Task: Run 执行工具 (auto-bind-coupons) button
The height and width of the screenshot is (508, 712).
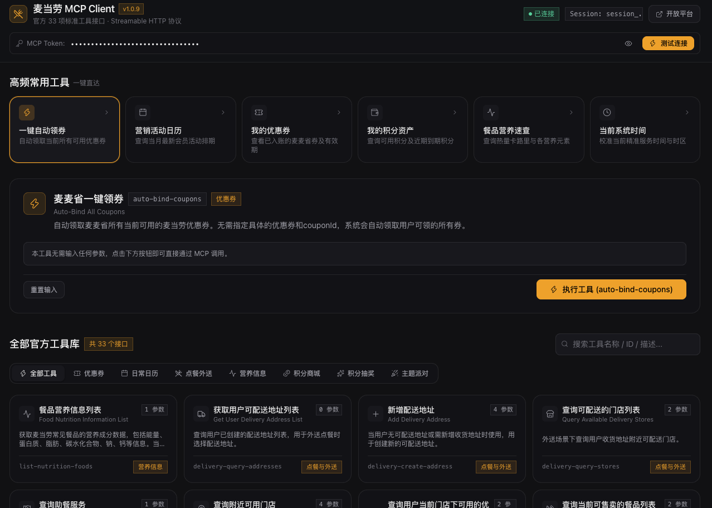Action: [x=611, y=289]
